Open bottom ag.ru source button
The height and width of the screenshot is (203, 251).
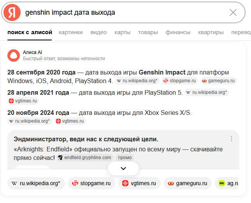coord(226,183)
